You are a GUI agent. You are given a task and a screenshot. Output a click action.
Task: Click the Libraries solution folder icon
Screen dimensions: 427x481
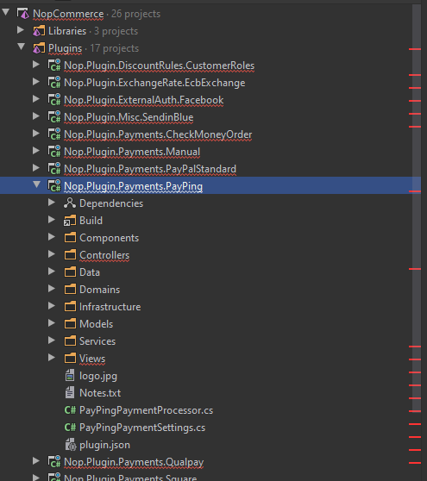point(39,31)
